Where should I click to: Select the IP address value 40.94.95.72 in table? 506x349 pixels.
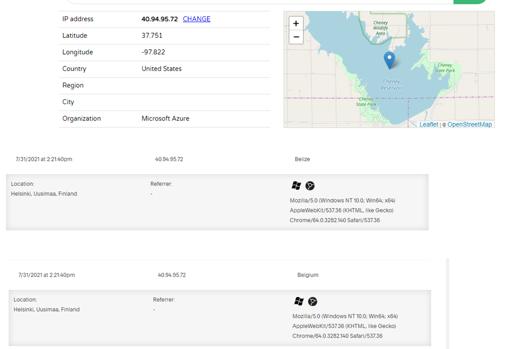coord(159,19)
